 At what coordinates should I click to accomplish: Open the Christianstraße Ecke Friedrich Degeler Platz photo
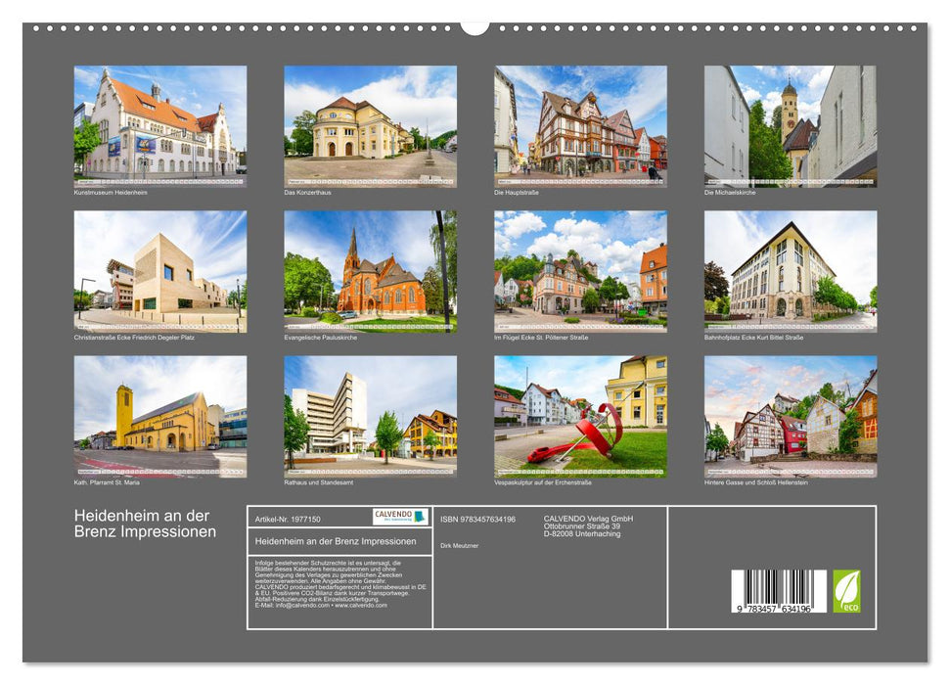point(160,271)
